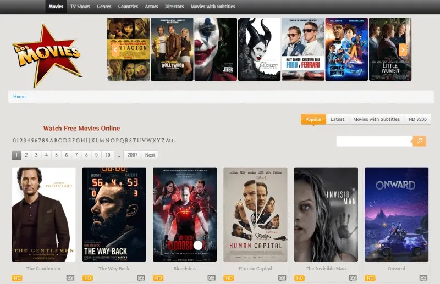The width and height of the screenshot is (440, 284).
Task: Show the Movies with Subtitles filter tab
Action: click(x=376, y=119)
